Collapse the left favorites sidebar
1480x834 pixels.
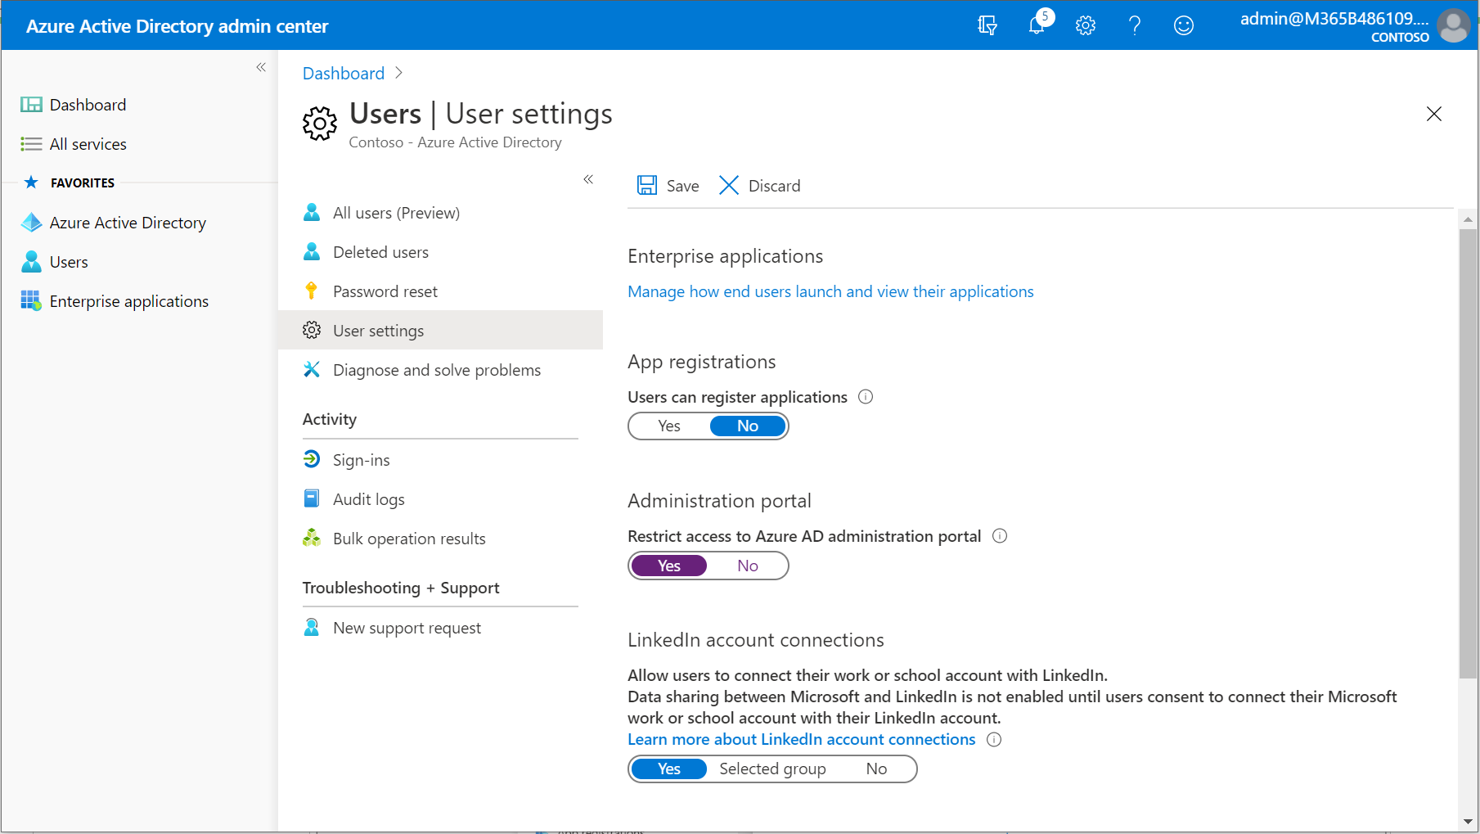(x=261, y=67)
